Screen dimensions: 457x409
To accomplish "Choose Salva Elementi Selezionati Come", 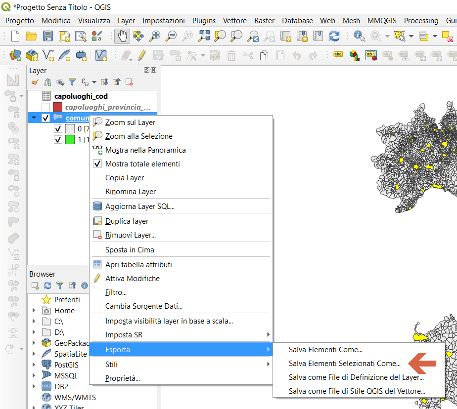I will click(344, 364).
